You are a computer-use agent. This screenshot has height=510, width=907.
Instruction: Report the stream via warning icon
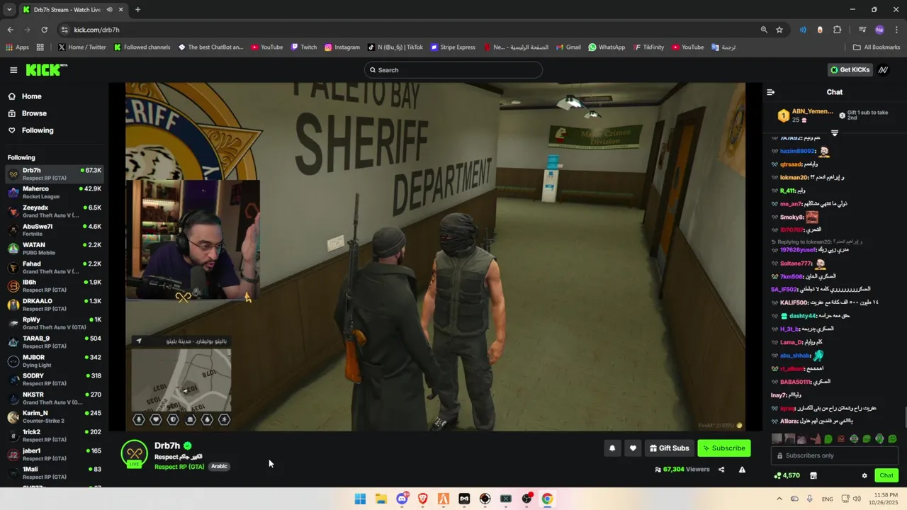click(x=742, y=470)
